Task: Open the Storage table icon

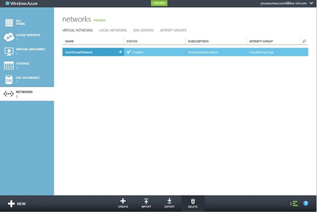Action: 9,66
